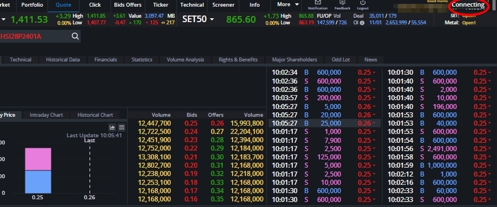Screen dimensions: 497x207
Task: Click the Connecting status label
Action: 468,5
